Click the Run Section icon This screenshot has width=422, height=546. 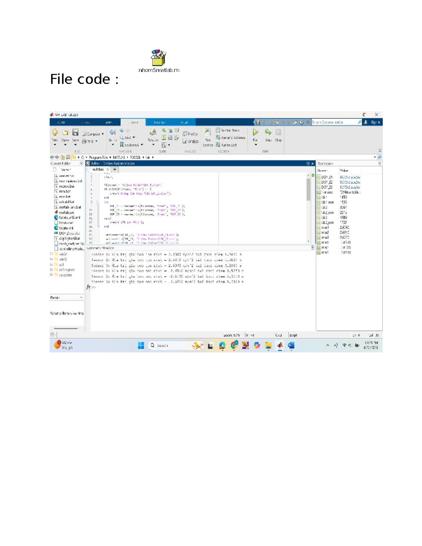click(x=207, y=132)
